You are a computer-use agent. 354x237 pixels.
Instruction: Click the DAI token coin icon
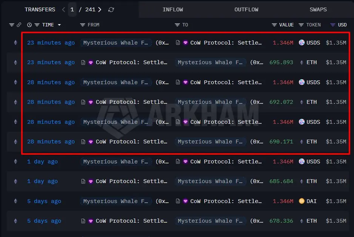302,201
